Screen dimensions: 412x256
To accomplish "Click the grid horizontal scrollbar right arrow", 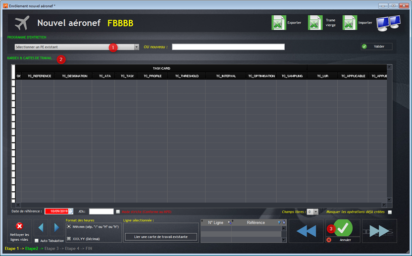I will tap(384, 205).
